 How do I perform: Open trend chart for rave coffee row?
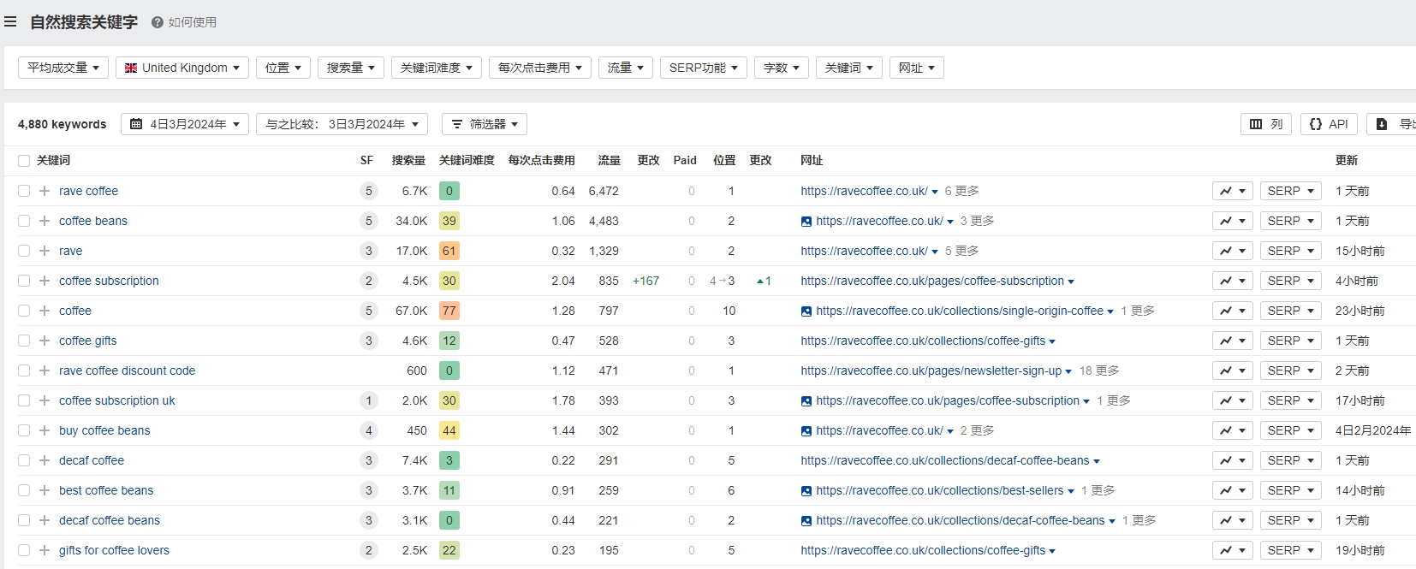1233,191
